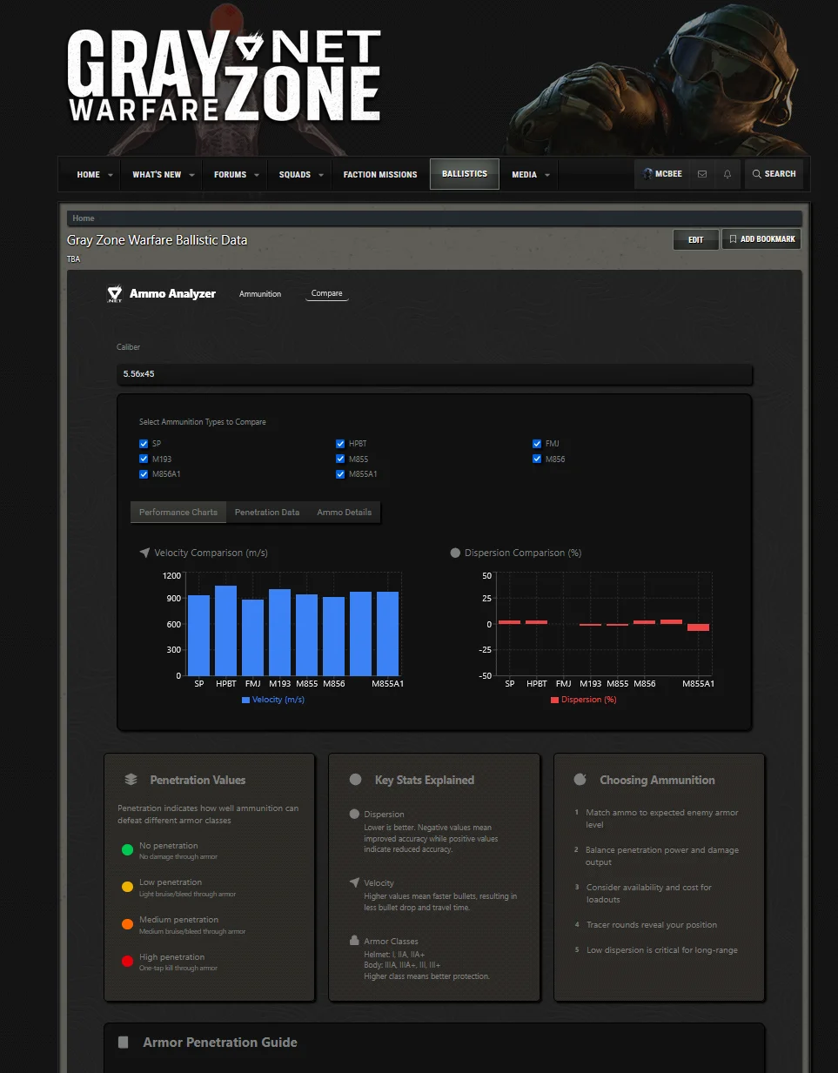The height and width of the screenshot is (1073, 838).
Task: Click the orange Medium penetration swatch
Action: click(x=127, y=924)
